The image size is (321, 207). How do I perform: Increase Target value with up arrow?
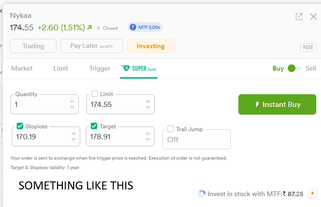pyautogui.click(x=148, y=133)
